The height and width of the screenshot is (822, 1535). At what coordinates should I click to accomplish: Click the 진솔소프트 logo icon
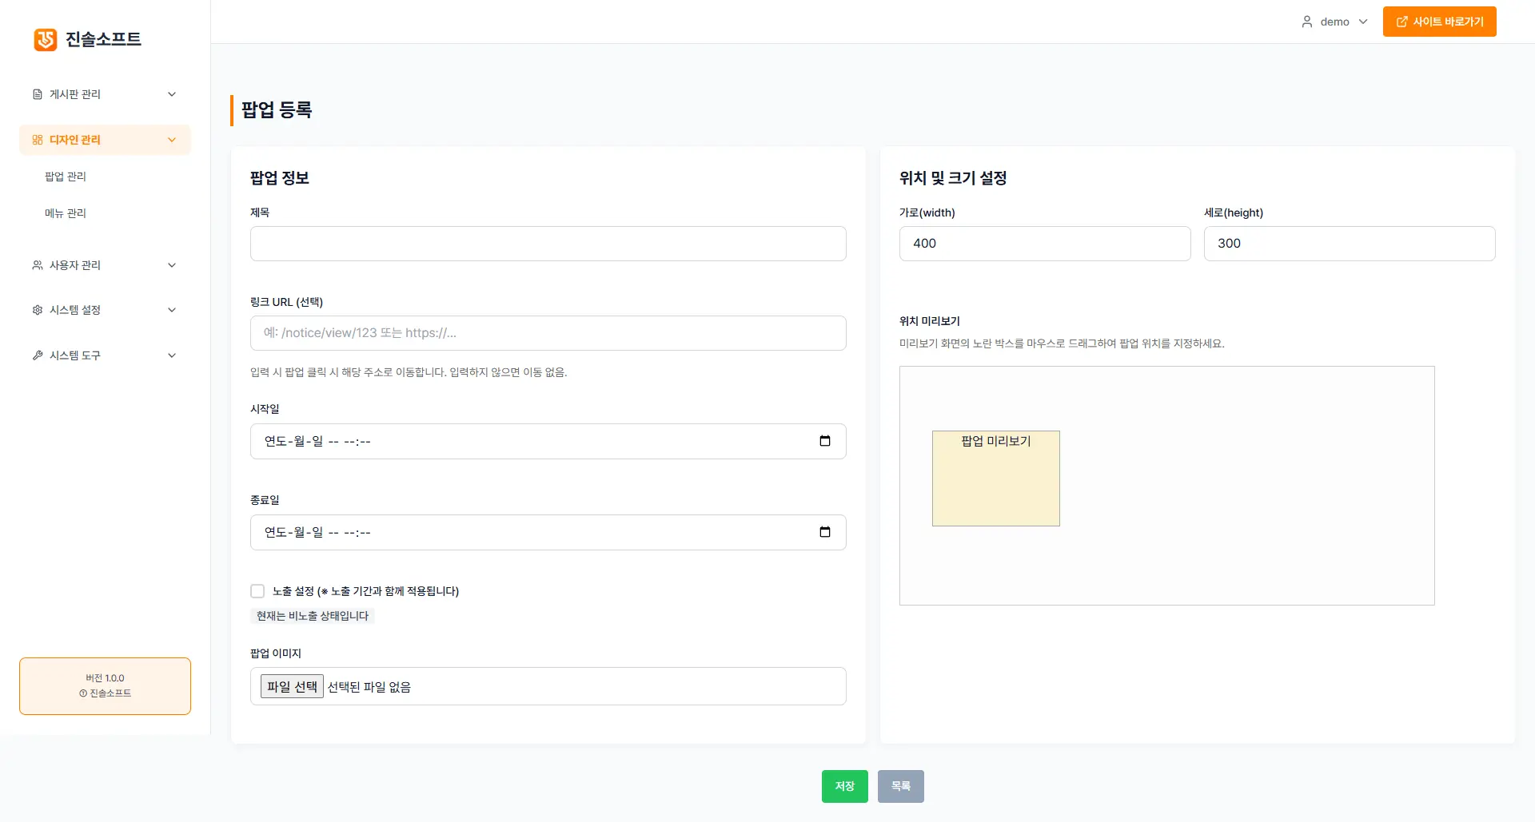pyautogui.click(x=46, y=39)
